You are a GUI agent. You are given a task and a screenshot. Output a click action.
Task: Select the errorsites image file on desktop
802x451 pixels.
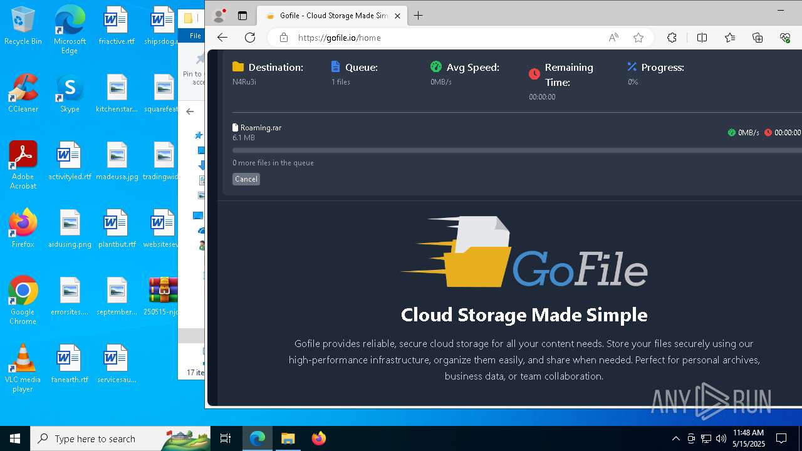(70, 296)
